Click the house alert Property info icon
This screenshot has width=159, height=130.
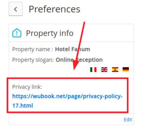pos(17,33)
